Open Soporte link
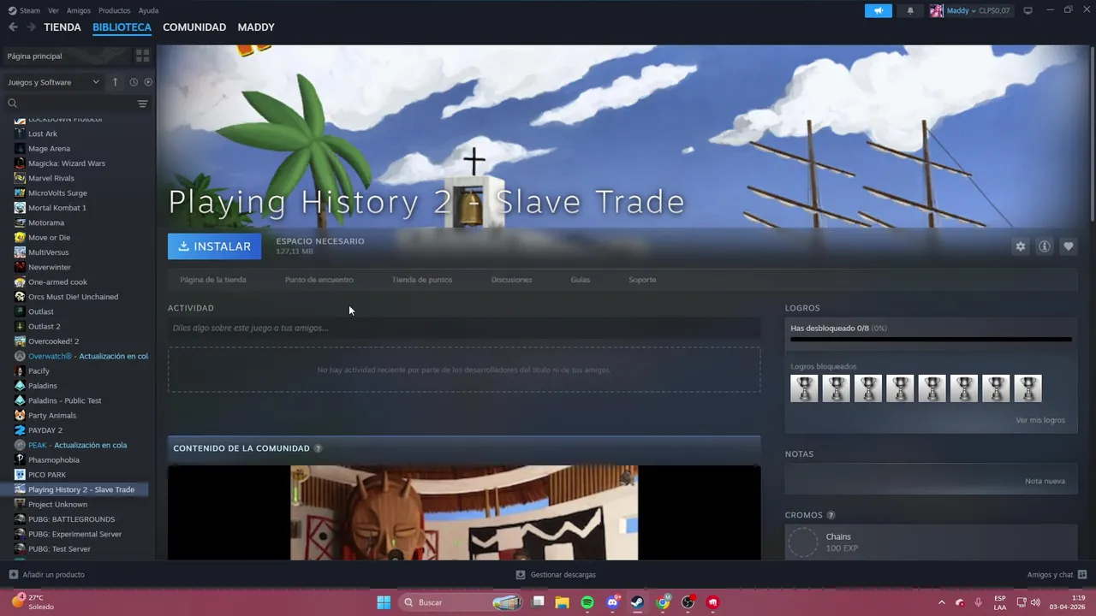 point(642,280)
